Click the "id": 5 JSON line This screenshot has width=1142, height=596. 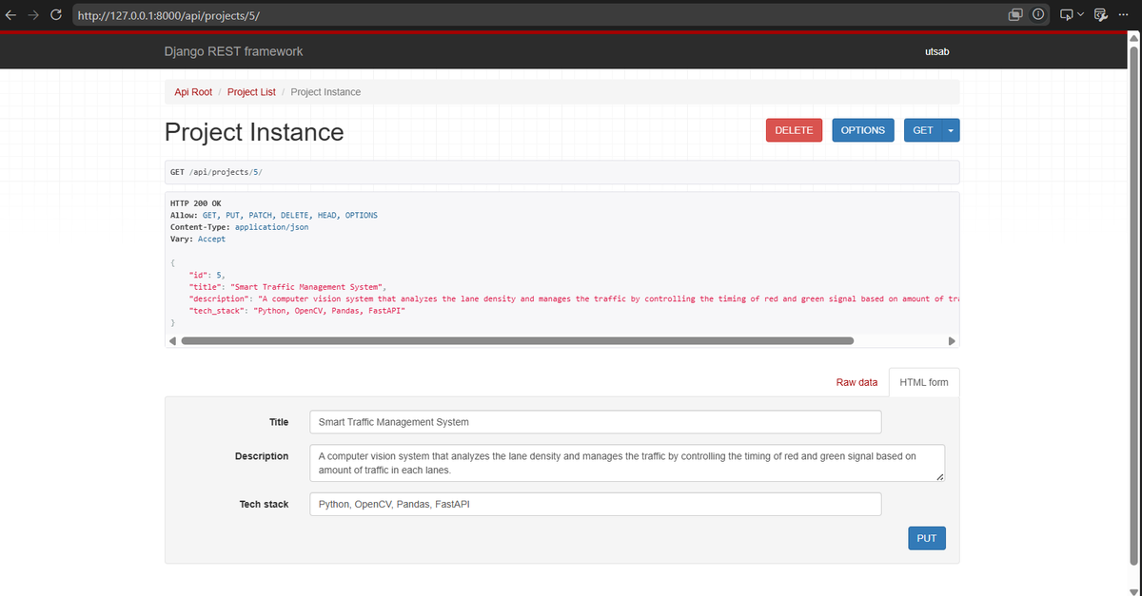[x=207, y=274]
